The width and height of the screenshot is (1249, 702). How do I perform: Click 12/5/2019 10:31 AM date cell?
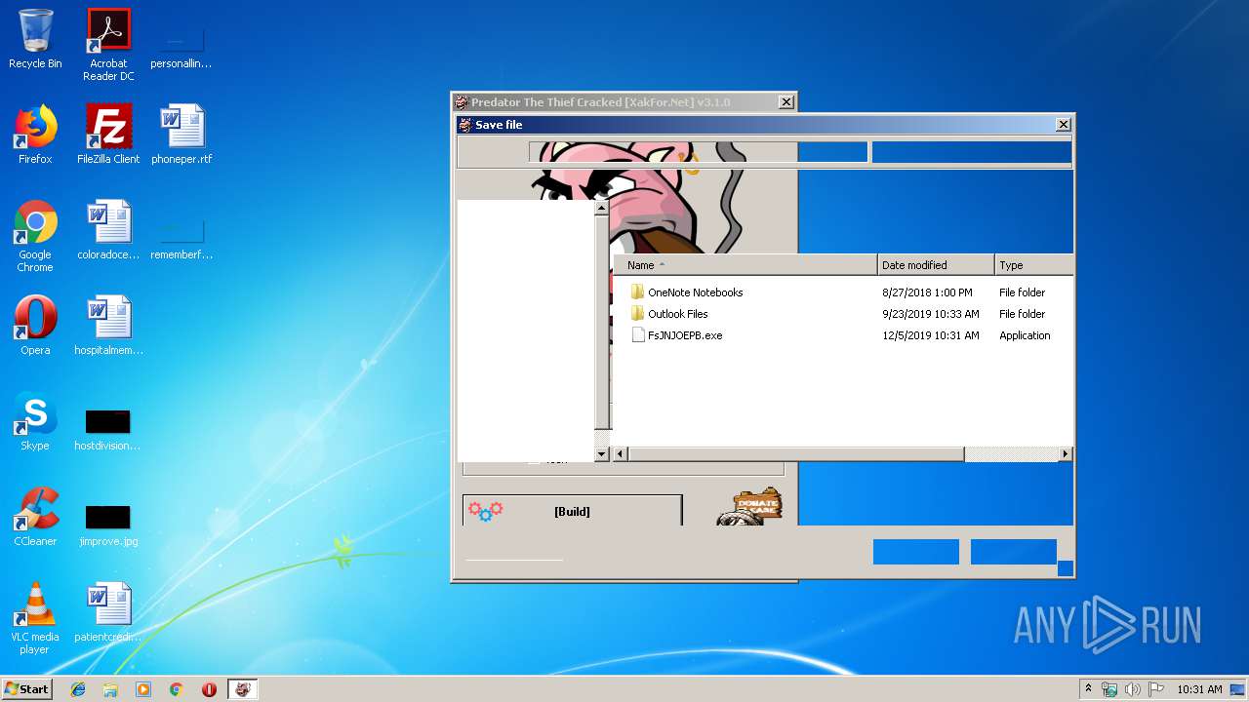930,335
